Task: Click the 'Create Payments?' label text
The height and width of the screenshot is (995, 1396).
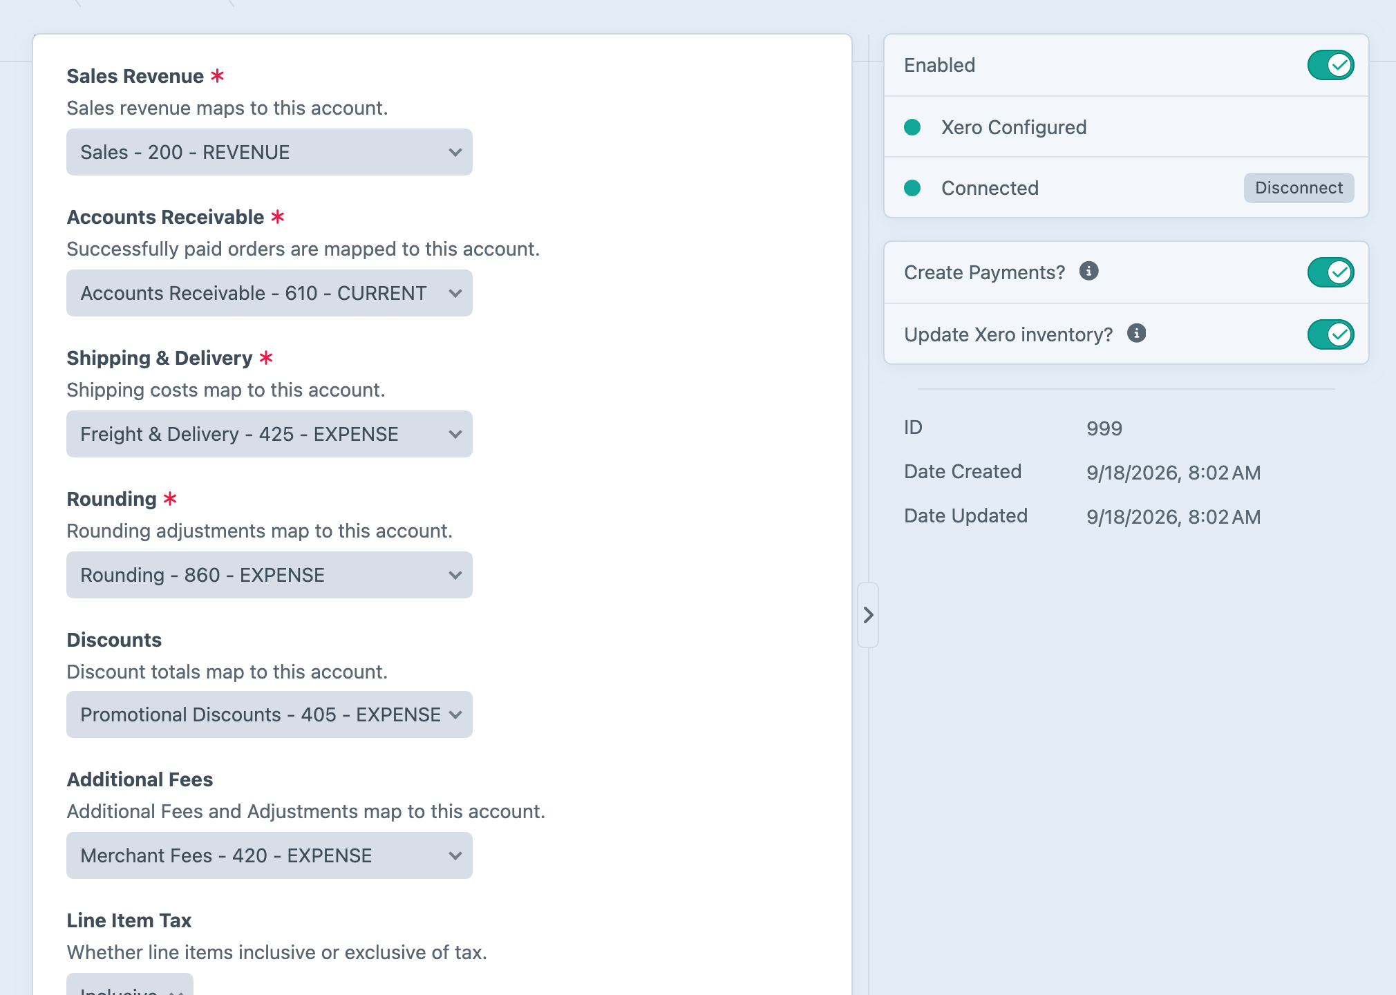Action: [x=985, y=272]
